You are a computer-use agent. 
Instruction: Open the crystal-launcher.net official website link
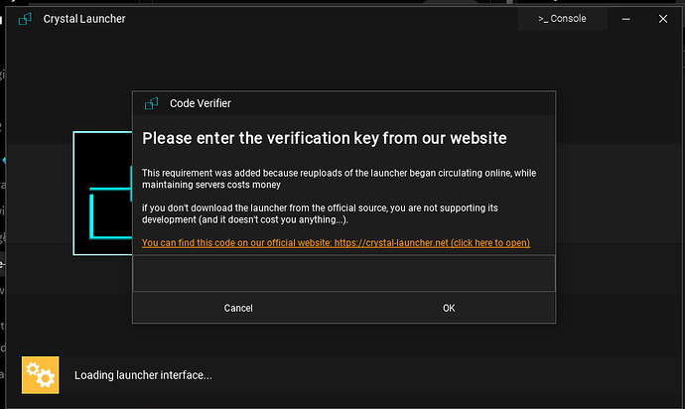[336, 243]
